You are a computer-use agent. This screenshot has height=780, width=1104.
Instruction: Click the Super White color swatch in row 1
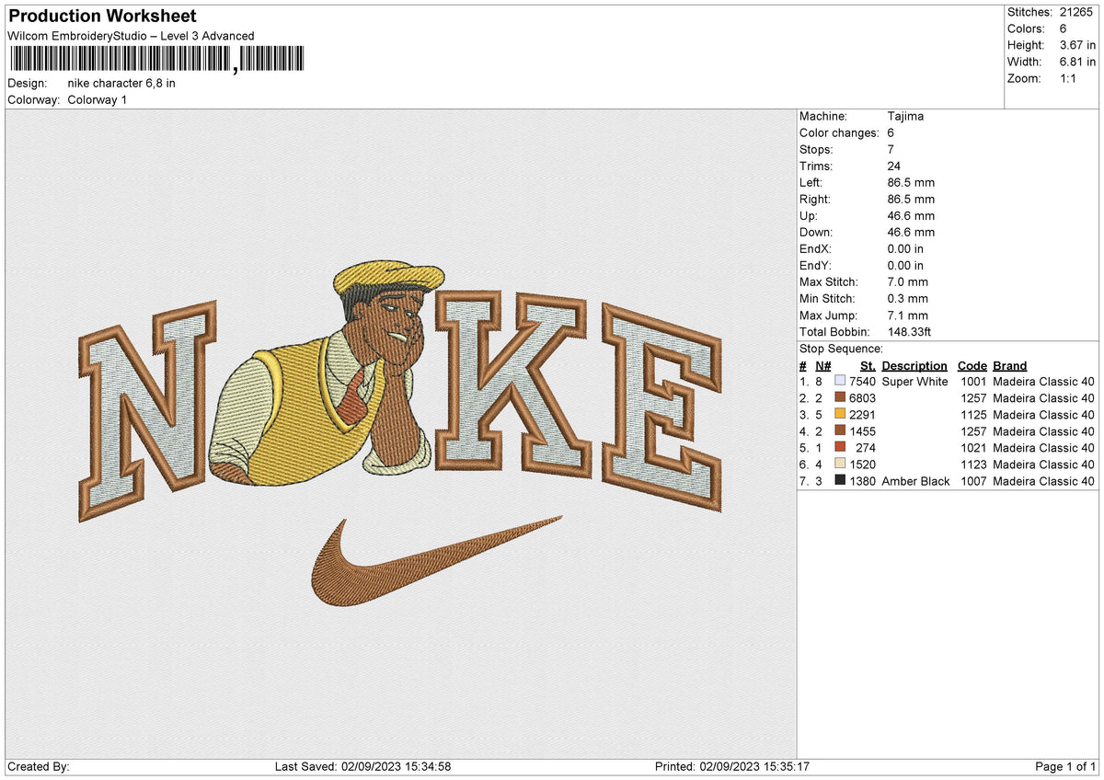click(x=840, y=381)
